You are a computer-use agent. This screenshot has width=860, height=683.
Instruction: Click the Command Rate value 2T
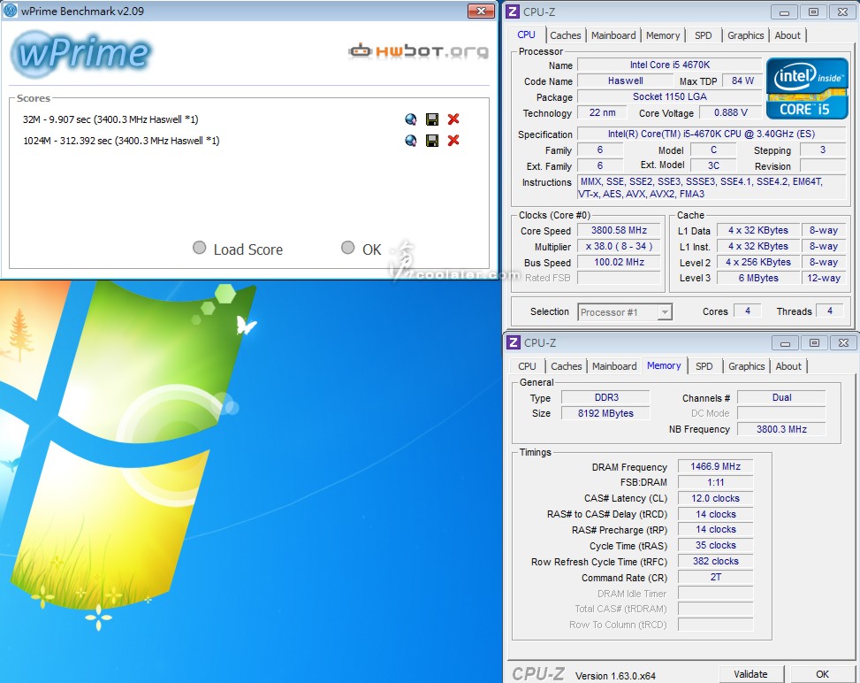tap(715, 577)
